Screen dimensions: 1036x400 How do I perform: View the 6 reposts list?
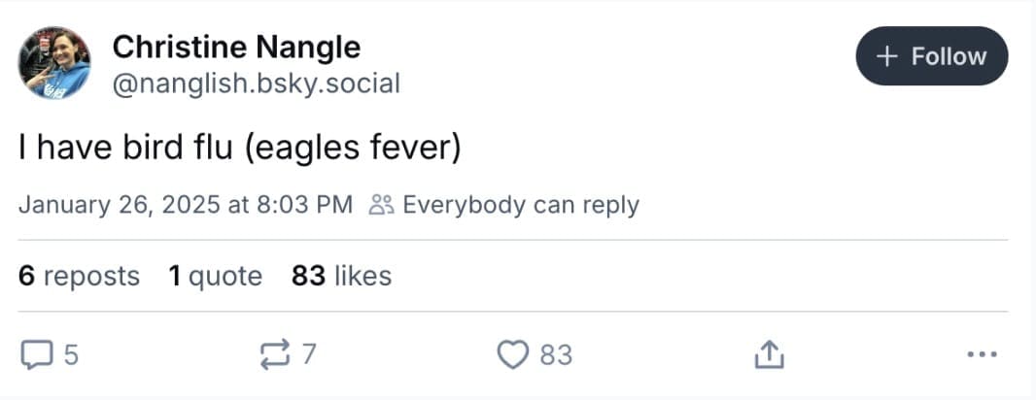[x=79, y=276]
